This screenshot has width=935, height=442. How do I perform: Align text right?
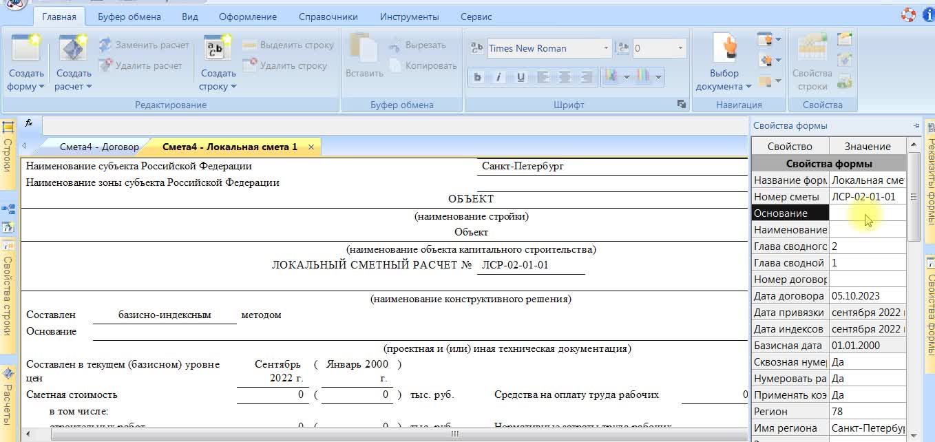[585, 77]
